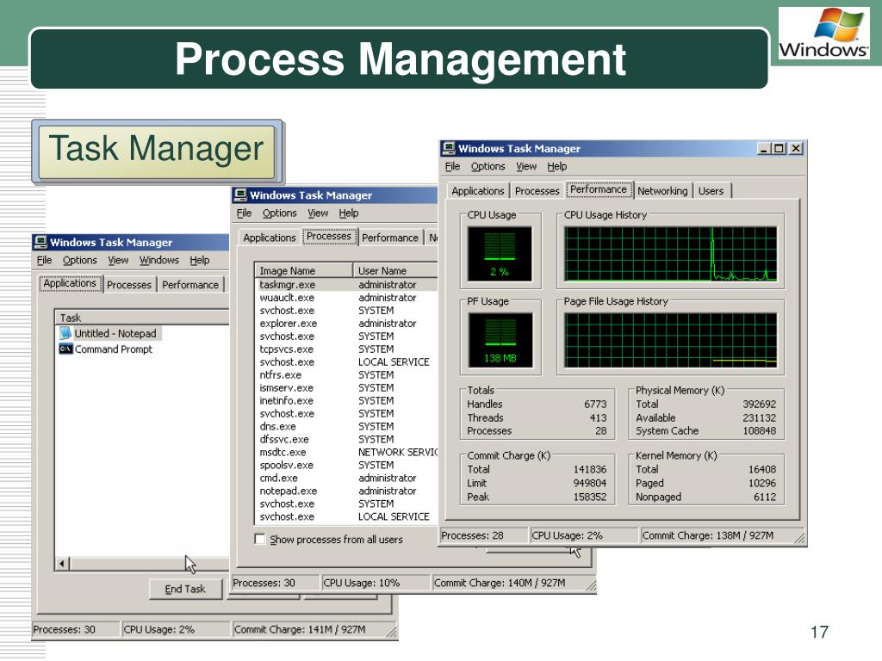Select Processes tab in middle window
Screen dimensions: 882x661
329,236
